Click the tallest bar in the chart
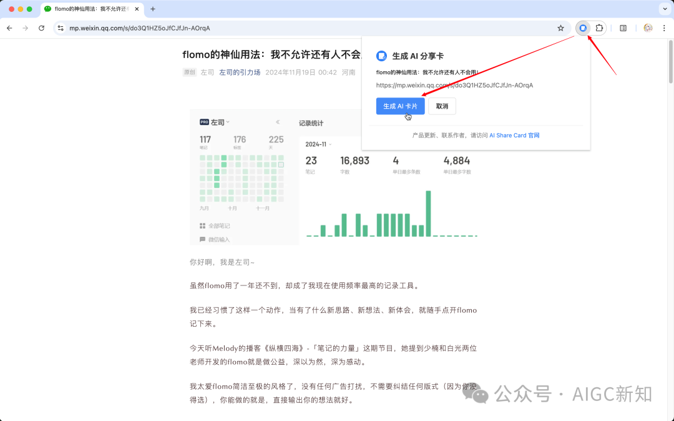 pyautogui.click(x=428, y=213)
